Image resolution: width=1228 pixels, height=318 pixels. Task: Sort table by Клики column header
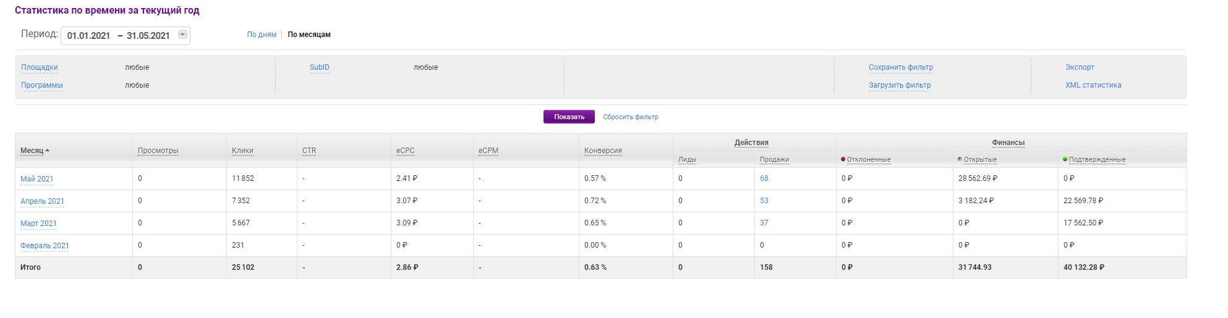pos(242,151)
